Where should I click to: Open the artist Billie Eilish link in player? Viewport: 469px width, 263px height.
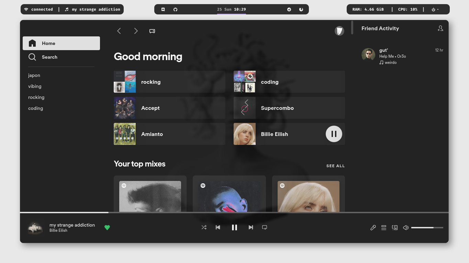tap(58, 230)
